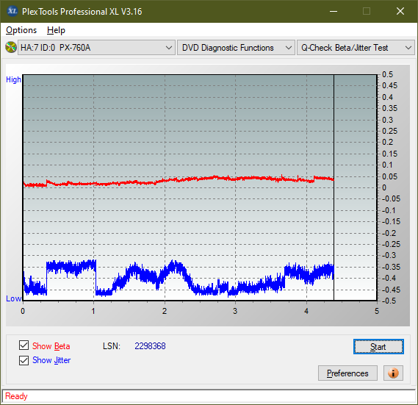
Task: Open the orange info button
Action: (393, 373)
